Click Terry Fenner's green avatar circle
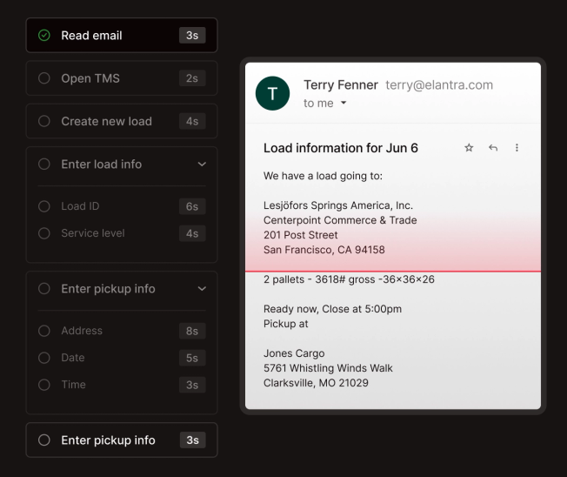The height and width of the screenshot is (477, 567). (272, 93)
